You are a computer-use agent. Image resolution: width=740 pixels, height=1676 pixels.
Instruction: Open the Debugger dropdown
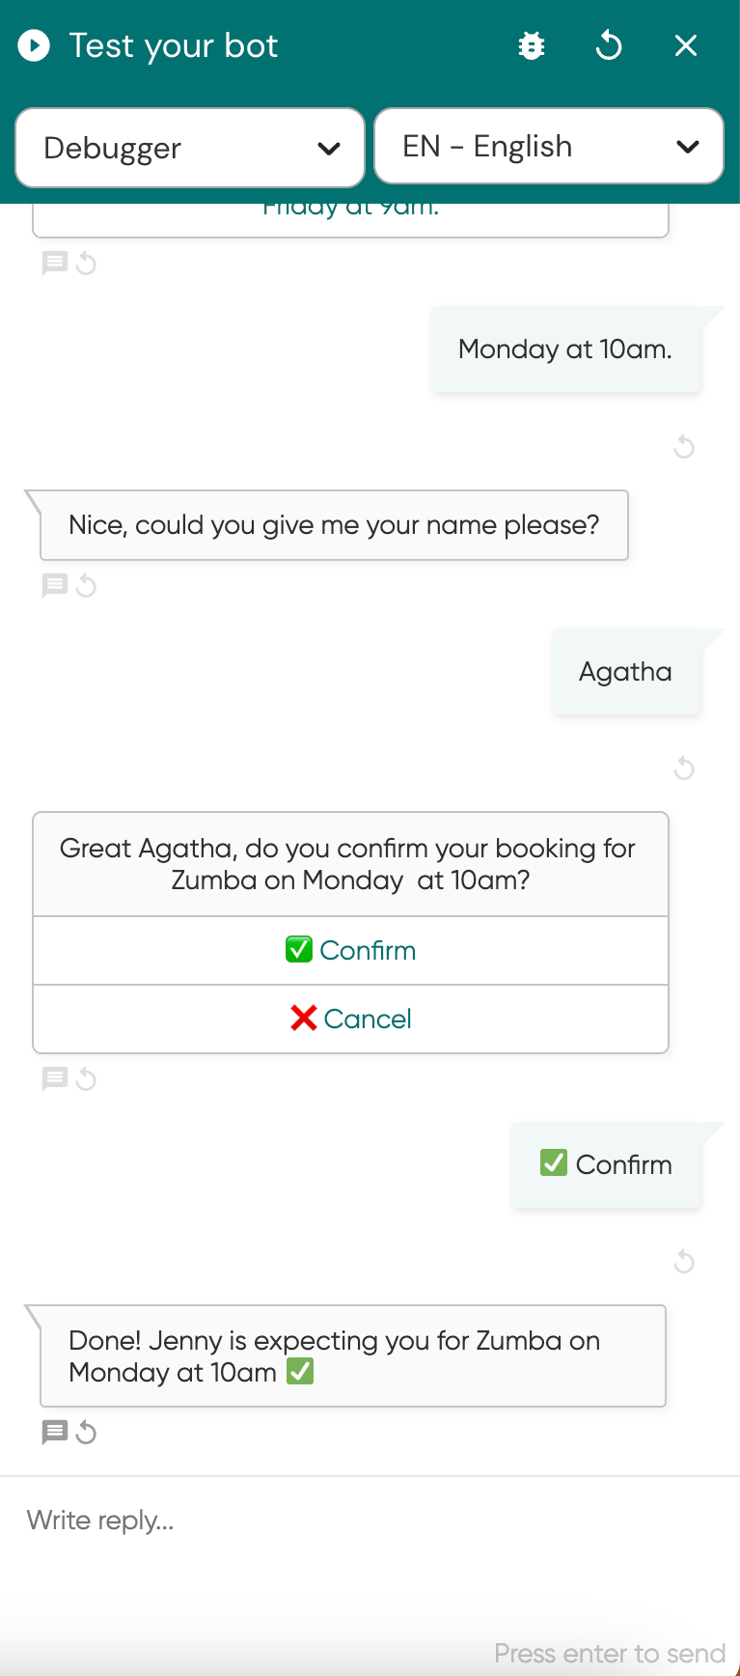[x=190, y=148]
